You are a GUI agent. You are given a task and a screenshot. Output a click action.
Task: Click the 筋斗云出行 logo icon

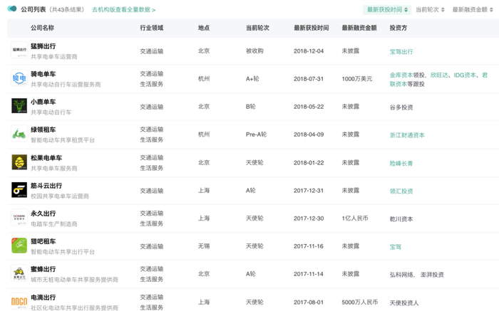(19, 190)
